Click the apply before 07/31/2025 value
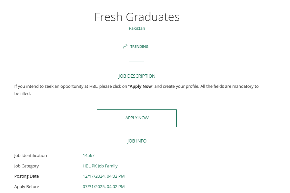 click(103, 187)
